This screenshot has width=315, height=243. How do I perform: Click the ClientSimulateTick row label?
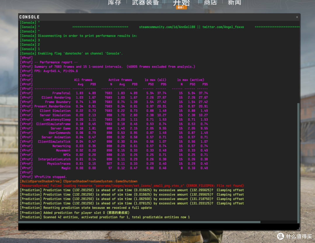[x=54, y=142]
